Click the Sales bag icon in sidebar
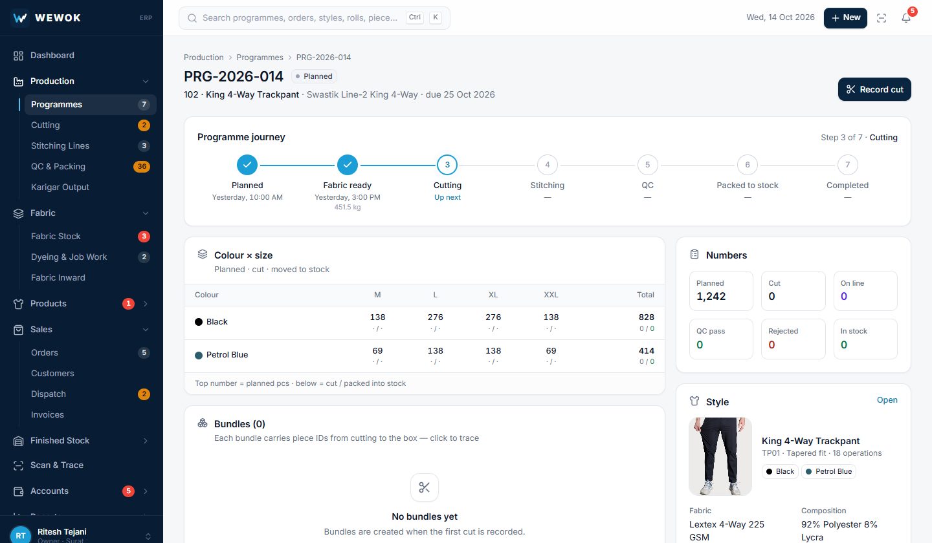 pyautogui.click(x=19, y=330)
